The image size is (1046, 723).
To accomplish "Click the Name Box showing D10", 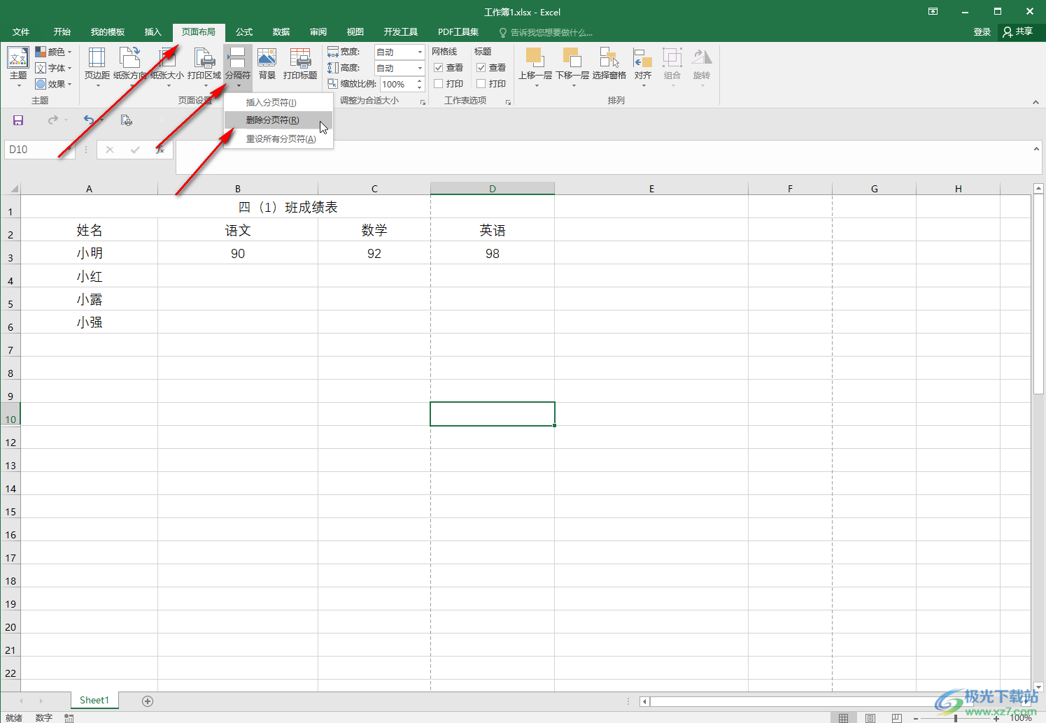I will (x=39, y=150).
